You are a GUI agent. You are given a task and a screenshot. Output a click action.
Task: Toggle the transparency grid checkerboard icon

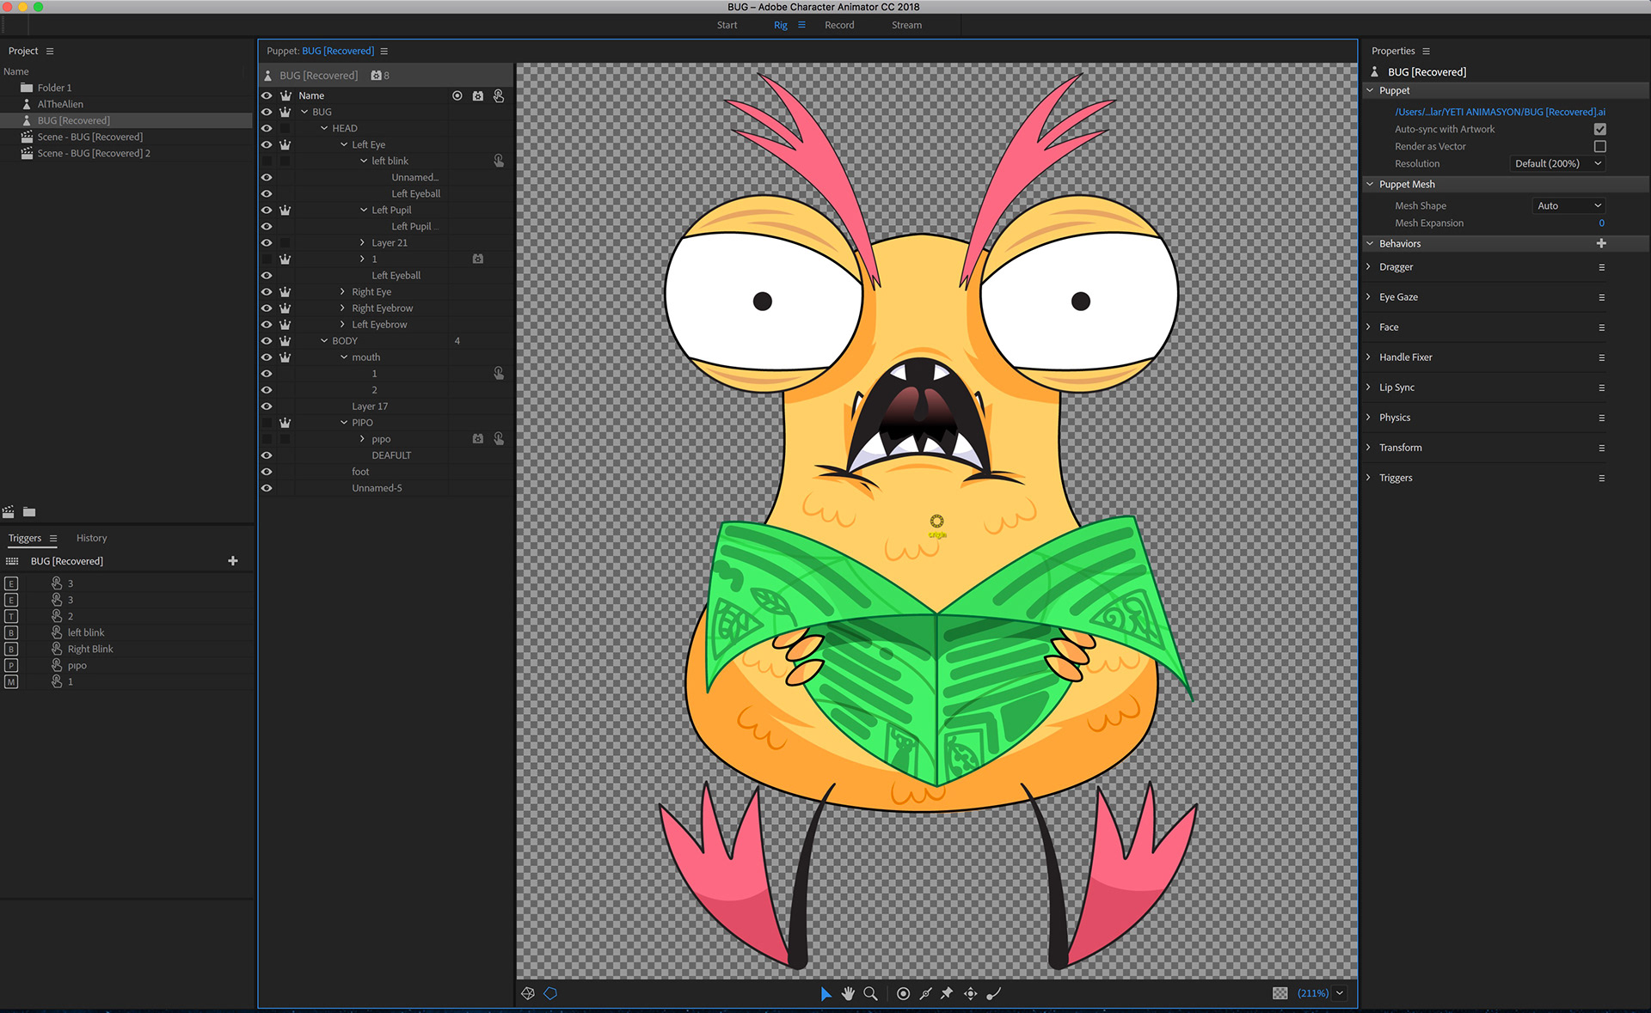1280,993
